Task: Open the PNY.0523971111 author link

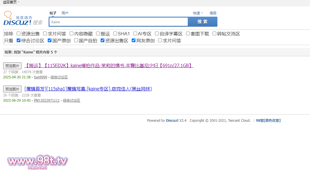Action: tap(47, 101)
